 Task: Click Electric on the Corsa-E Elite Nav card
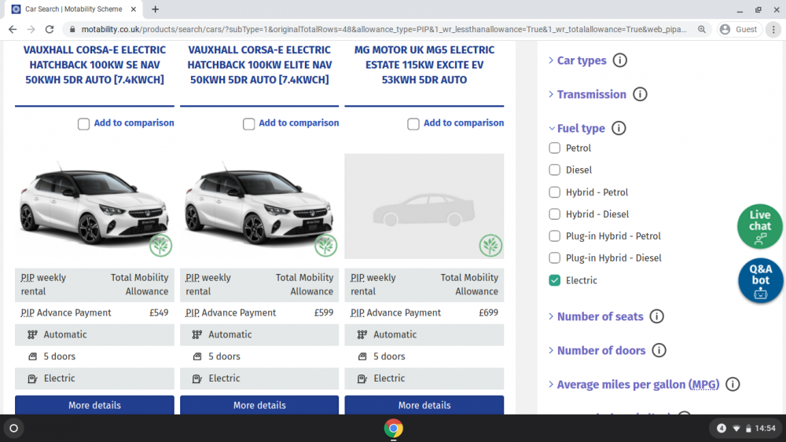tap(224, 378)
